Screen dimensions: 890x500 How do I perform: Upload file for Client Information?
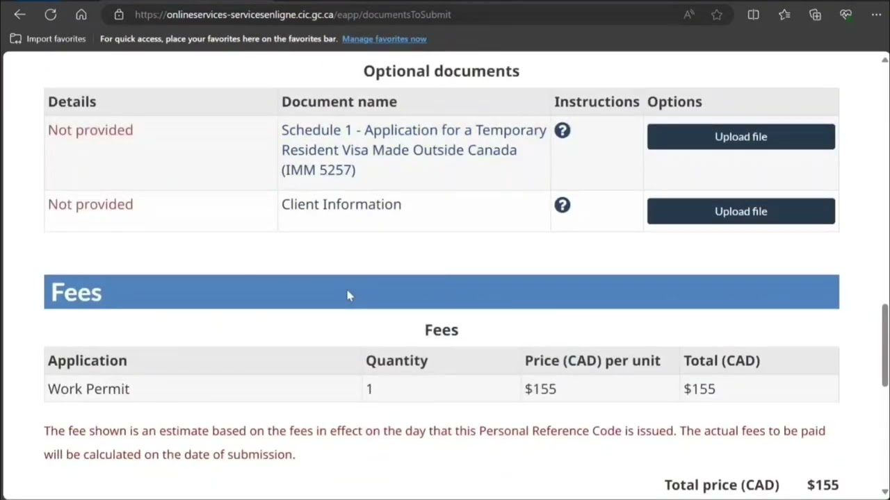pyautogui.click(x=741, y=211)
